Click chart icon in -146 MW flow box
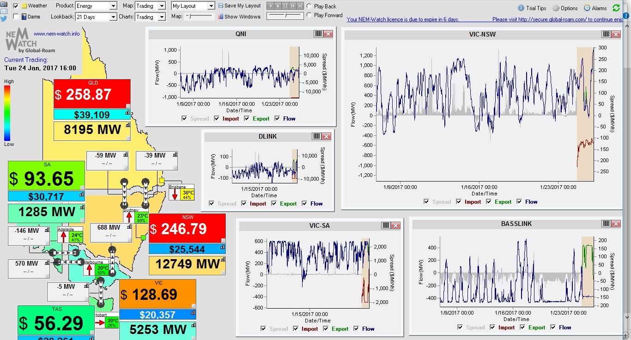631x340 pixels. (47, 230)
